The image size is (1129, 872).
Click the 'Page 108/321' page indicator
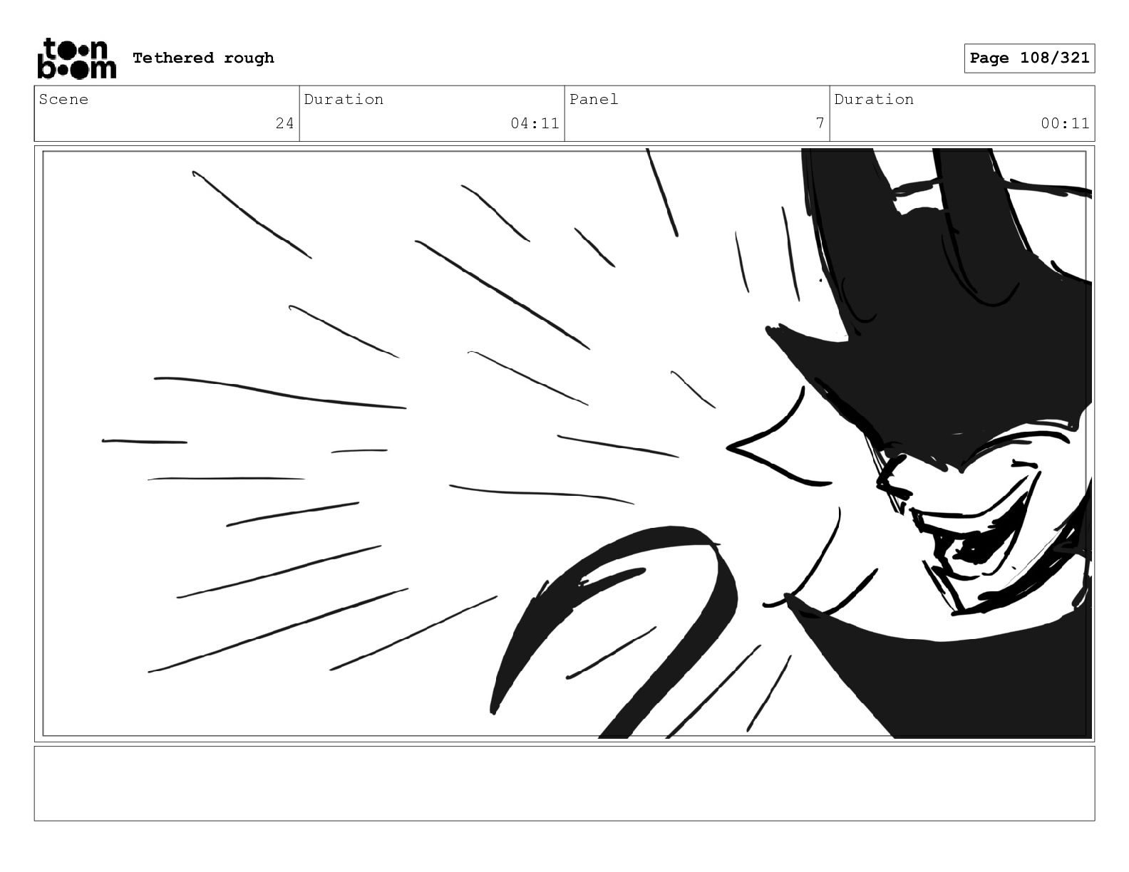(1029, 58)
